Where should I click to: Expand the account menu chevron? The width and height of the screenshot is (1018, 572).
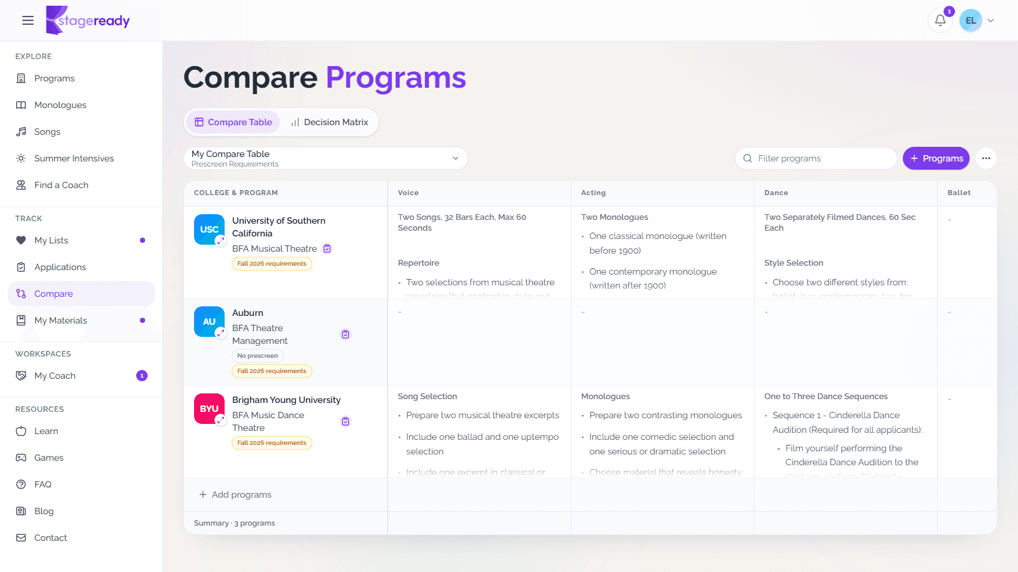(991, 20)
